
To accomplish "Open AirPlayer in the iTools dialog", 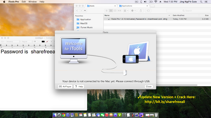I will tap(65, 87).
